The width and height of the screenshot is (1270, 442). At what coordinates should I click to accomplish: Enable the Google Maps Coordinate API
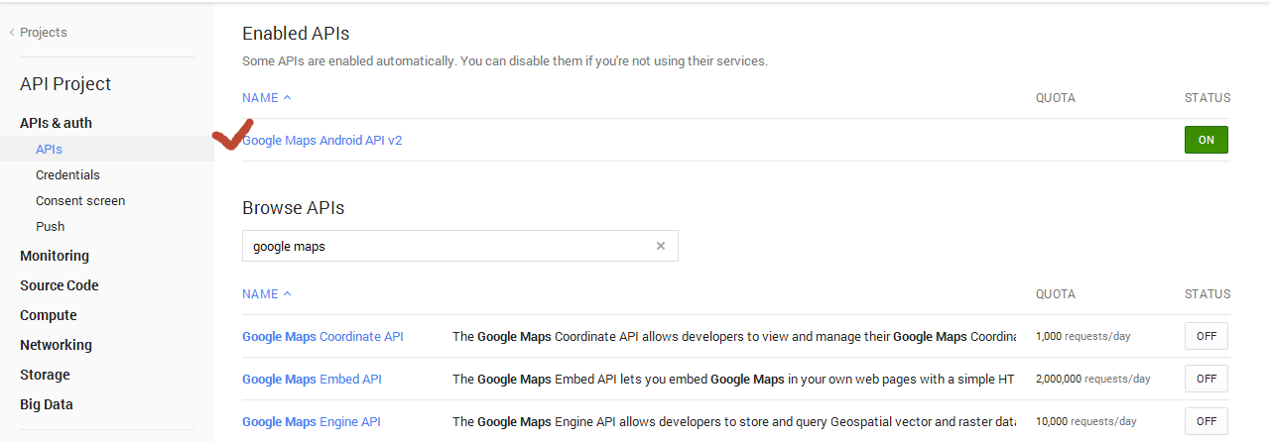(x=1206, y=336)
